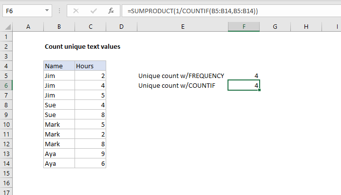Select row 15 header

click(x=6, y=174)
